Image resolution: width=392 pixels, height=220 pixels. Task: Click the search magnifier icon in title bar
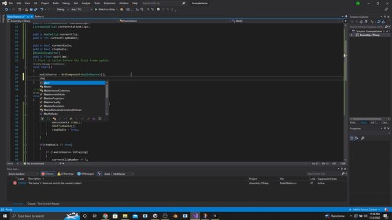(184, 3)
